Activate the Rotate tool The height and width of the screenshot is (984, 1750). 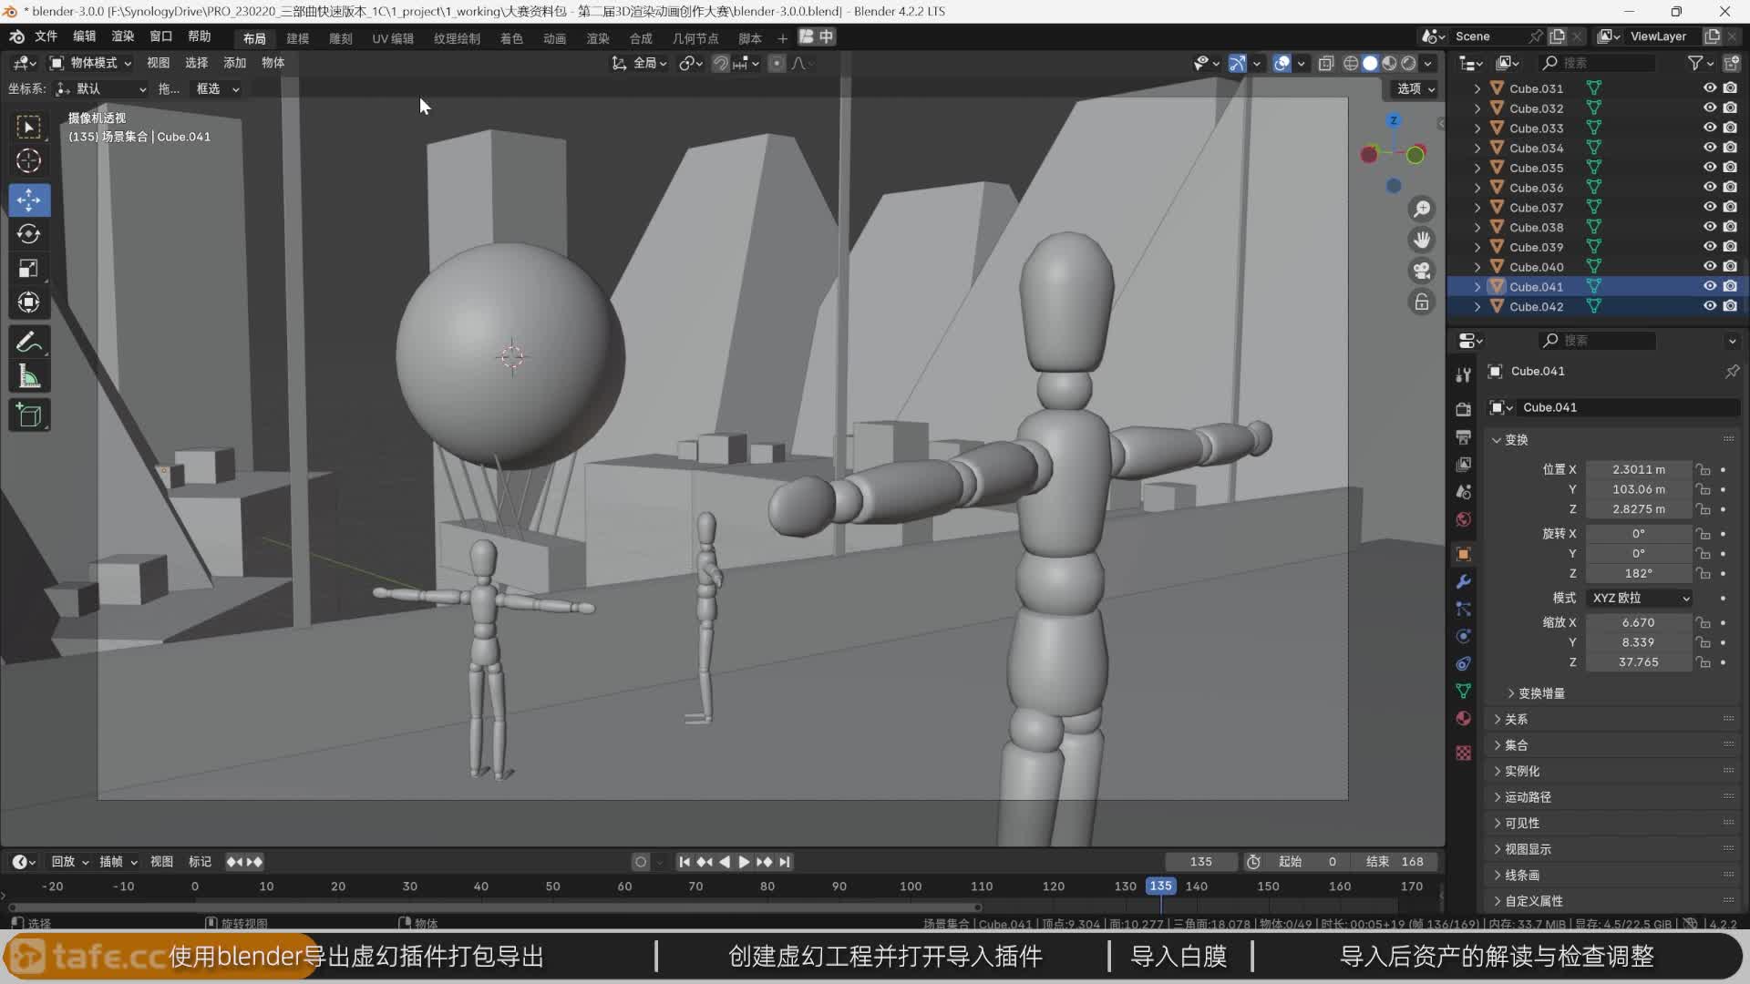[28, 233]
